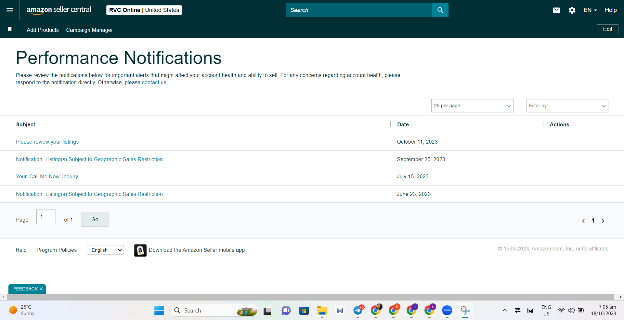Open Task View in the taskbar
624x320 pixels.
click(x=267, y=311)
